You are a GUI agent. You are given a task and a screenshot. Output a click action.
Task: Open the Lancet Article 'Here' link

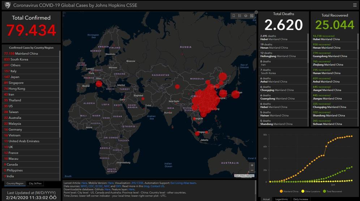[84, 183]
